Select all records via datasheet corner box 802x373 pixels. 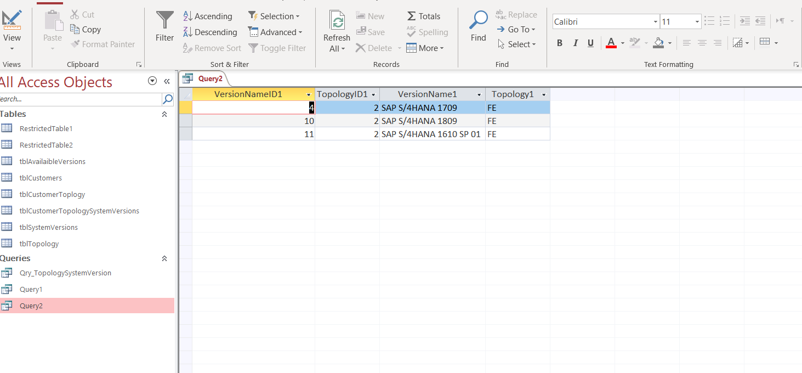[186, 94]
